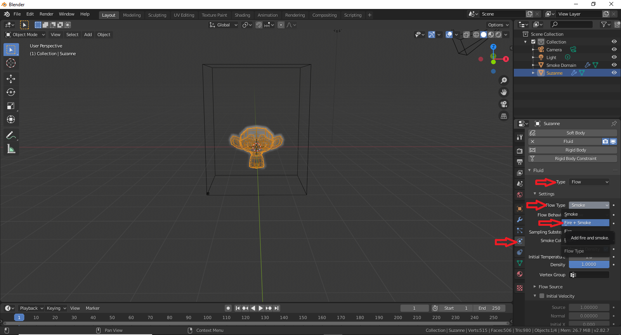Screen dimensions: 621x335
Task: Hide the Smoke Domain object
Action: coord(614,65)
